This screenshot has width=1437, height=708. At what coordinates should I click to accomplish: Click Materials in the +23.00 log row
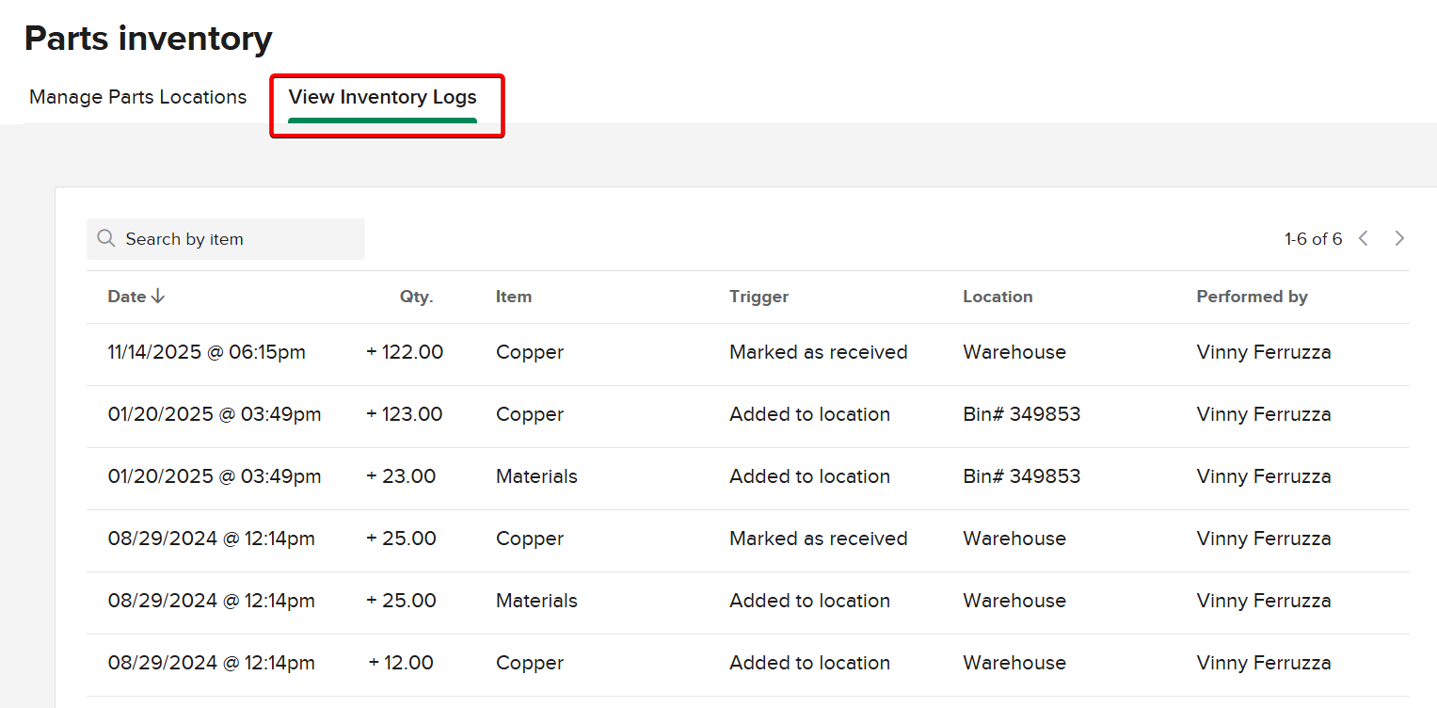[x=536, y=476]
